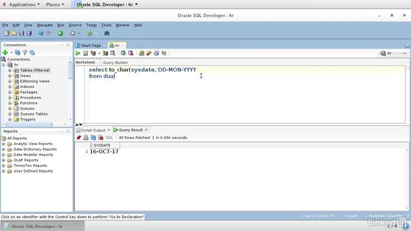
Task: Click the green plus New Connection icon
Action: [5, 53]
